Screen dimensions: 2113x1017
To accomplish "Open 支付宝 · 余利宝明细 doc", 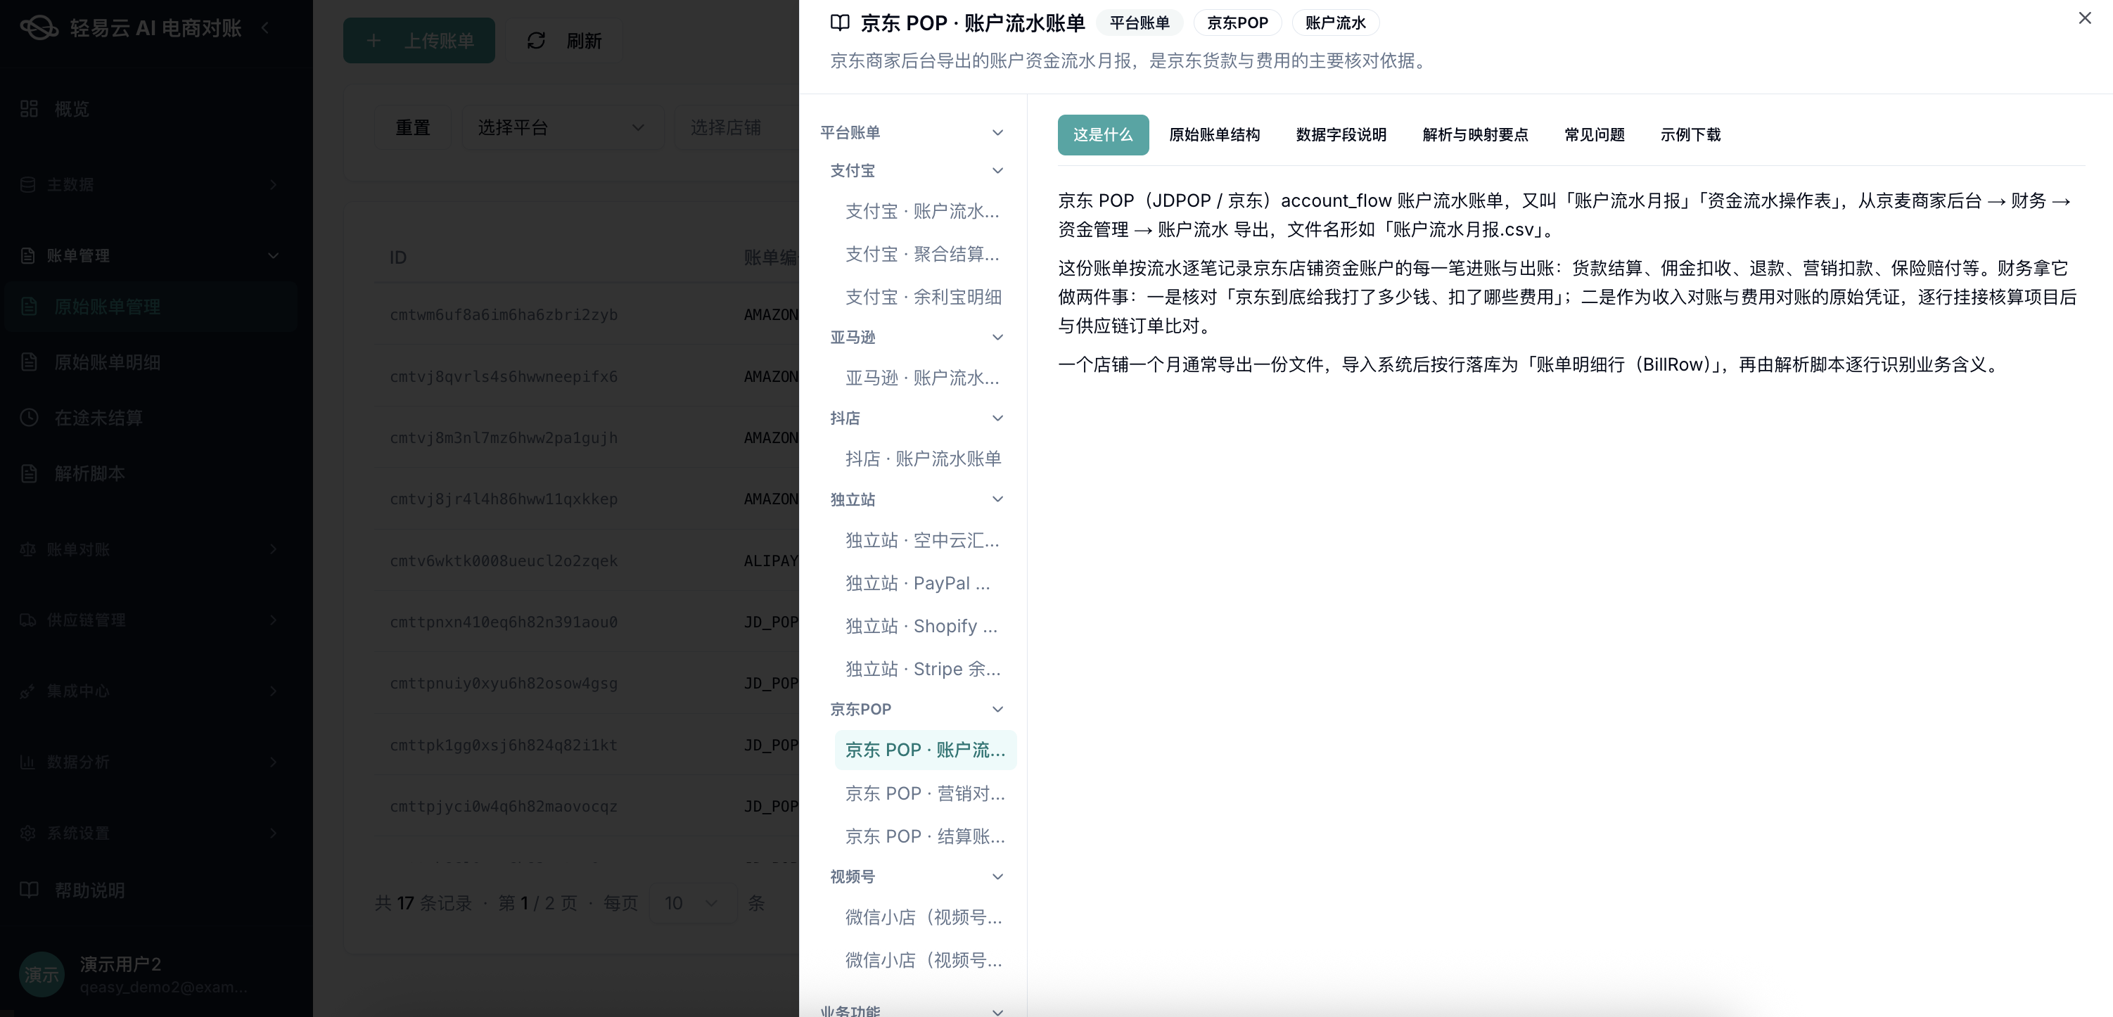I will click(924, 298).
